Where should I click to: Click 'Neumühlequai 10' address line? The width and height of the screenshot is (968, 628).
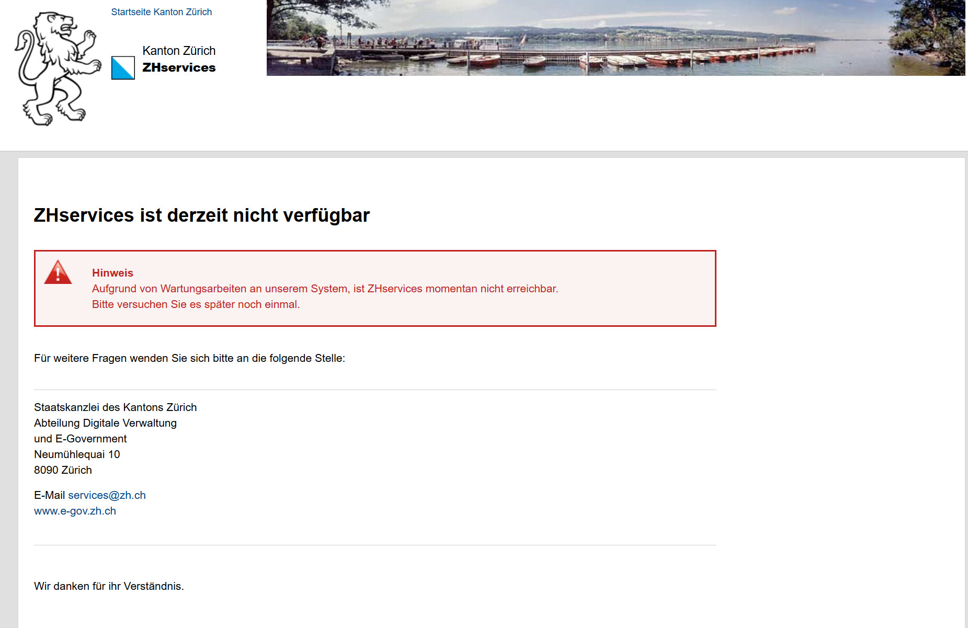[77, 454]
